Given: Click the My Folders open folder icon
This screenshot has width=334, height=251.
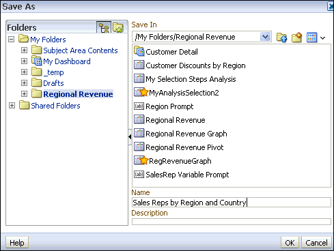Looking at the screenshot, I should tap(23, 39).
